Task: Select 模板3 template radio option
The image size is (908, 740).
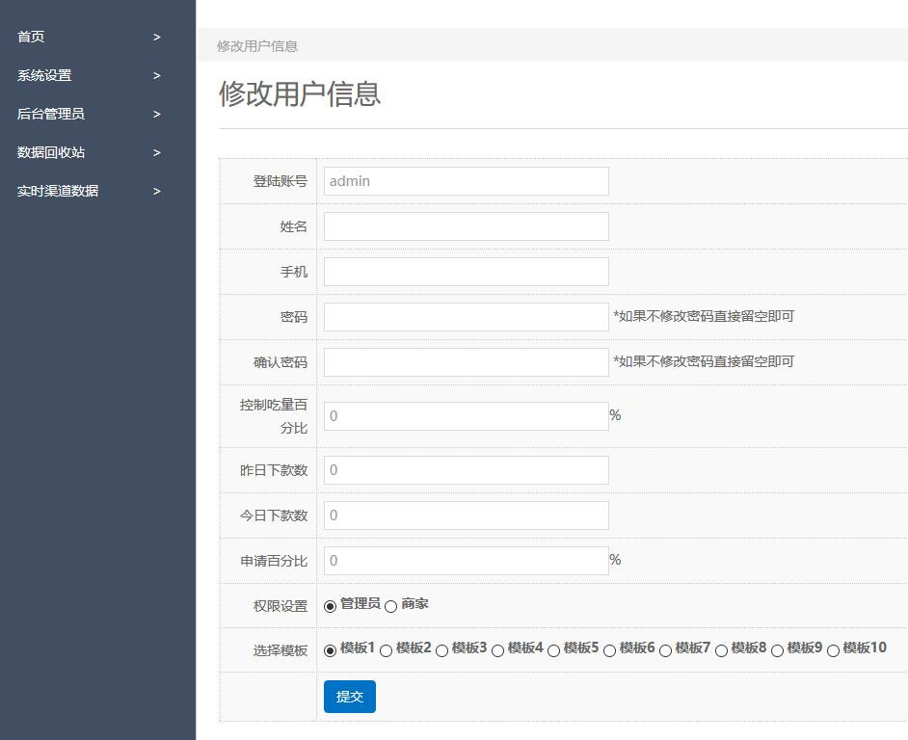Action: pos(442,650)
